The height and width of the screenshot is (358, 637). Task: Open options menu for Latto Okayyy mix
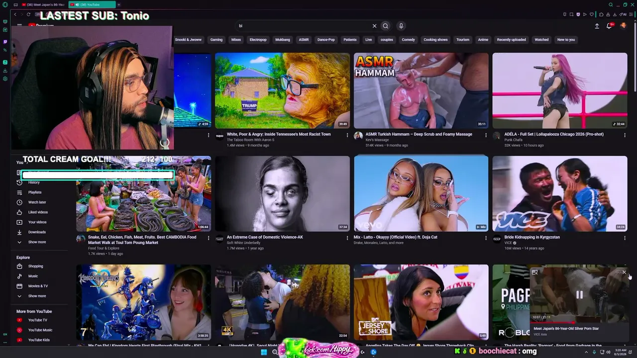486,238
